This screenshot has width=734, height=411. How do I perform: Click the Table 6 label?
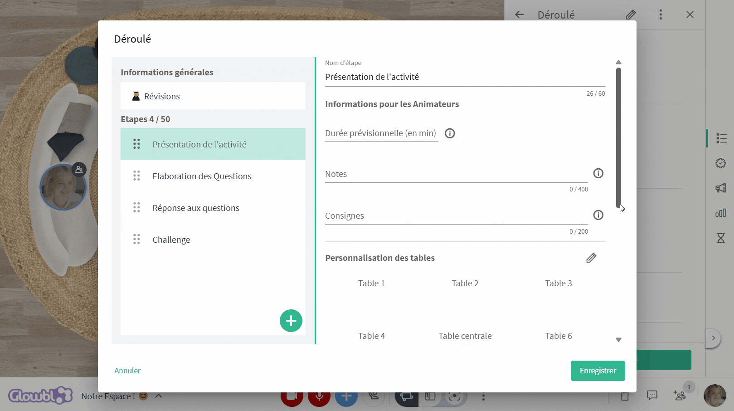(559, 336)
